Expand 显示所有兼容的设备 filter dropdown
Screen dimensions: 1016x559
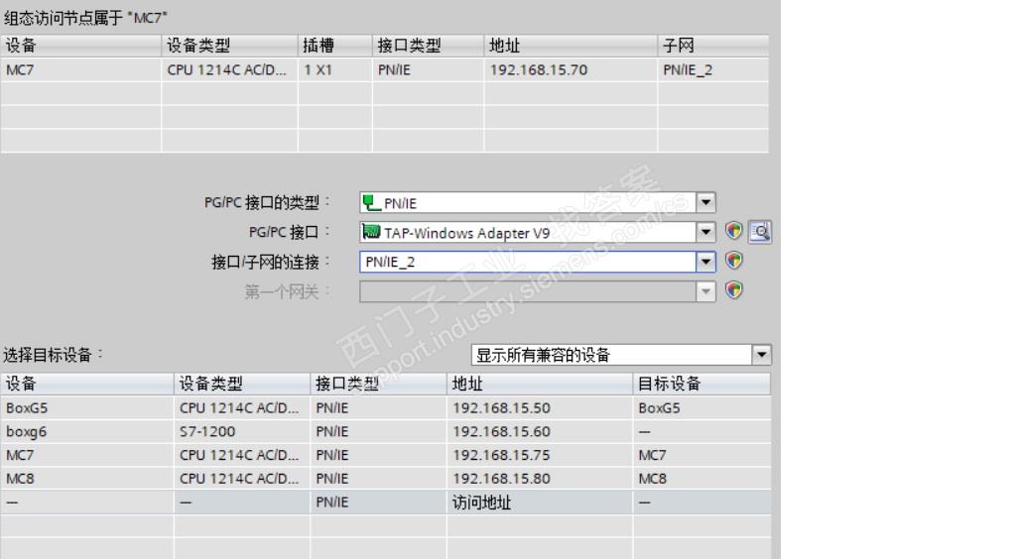[x=761, y=355]
